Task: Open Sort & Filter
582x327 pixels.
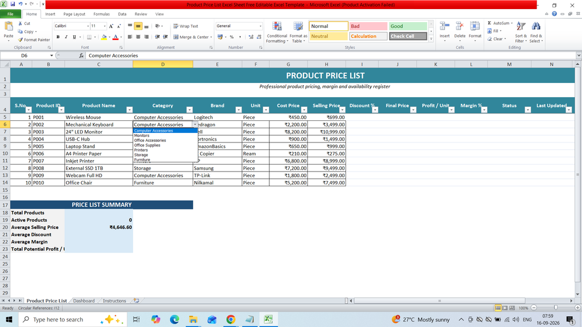Action: [x=521, y=32]
